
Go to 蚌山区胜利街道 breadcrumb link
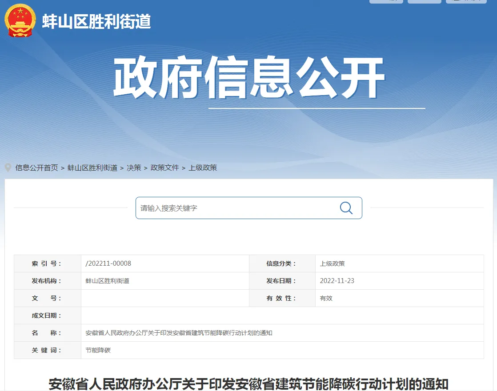click(x=92, y=168)
